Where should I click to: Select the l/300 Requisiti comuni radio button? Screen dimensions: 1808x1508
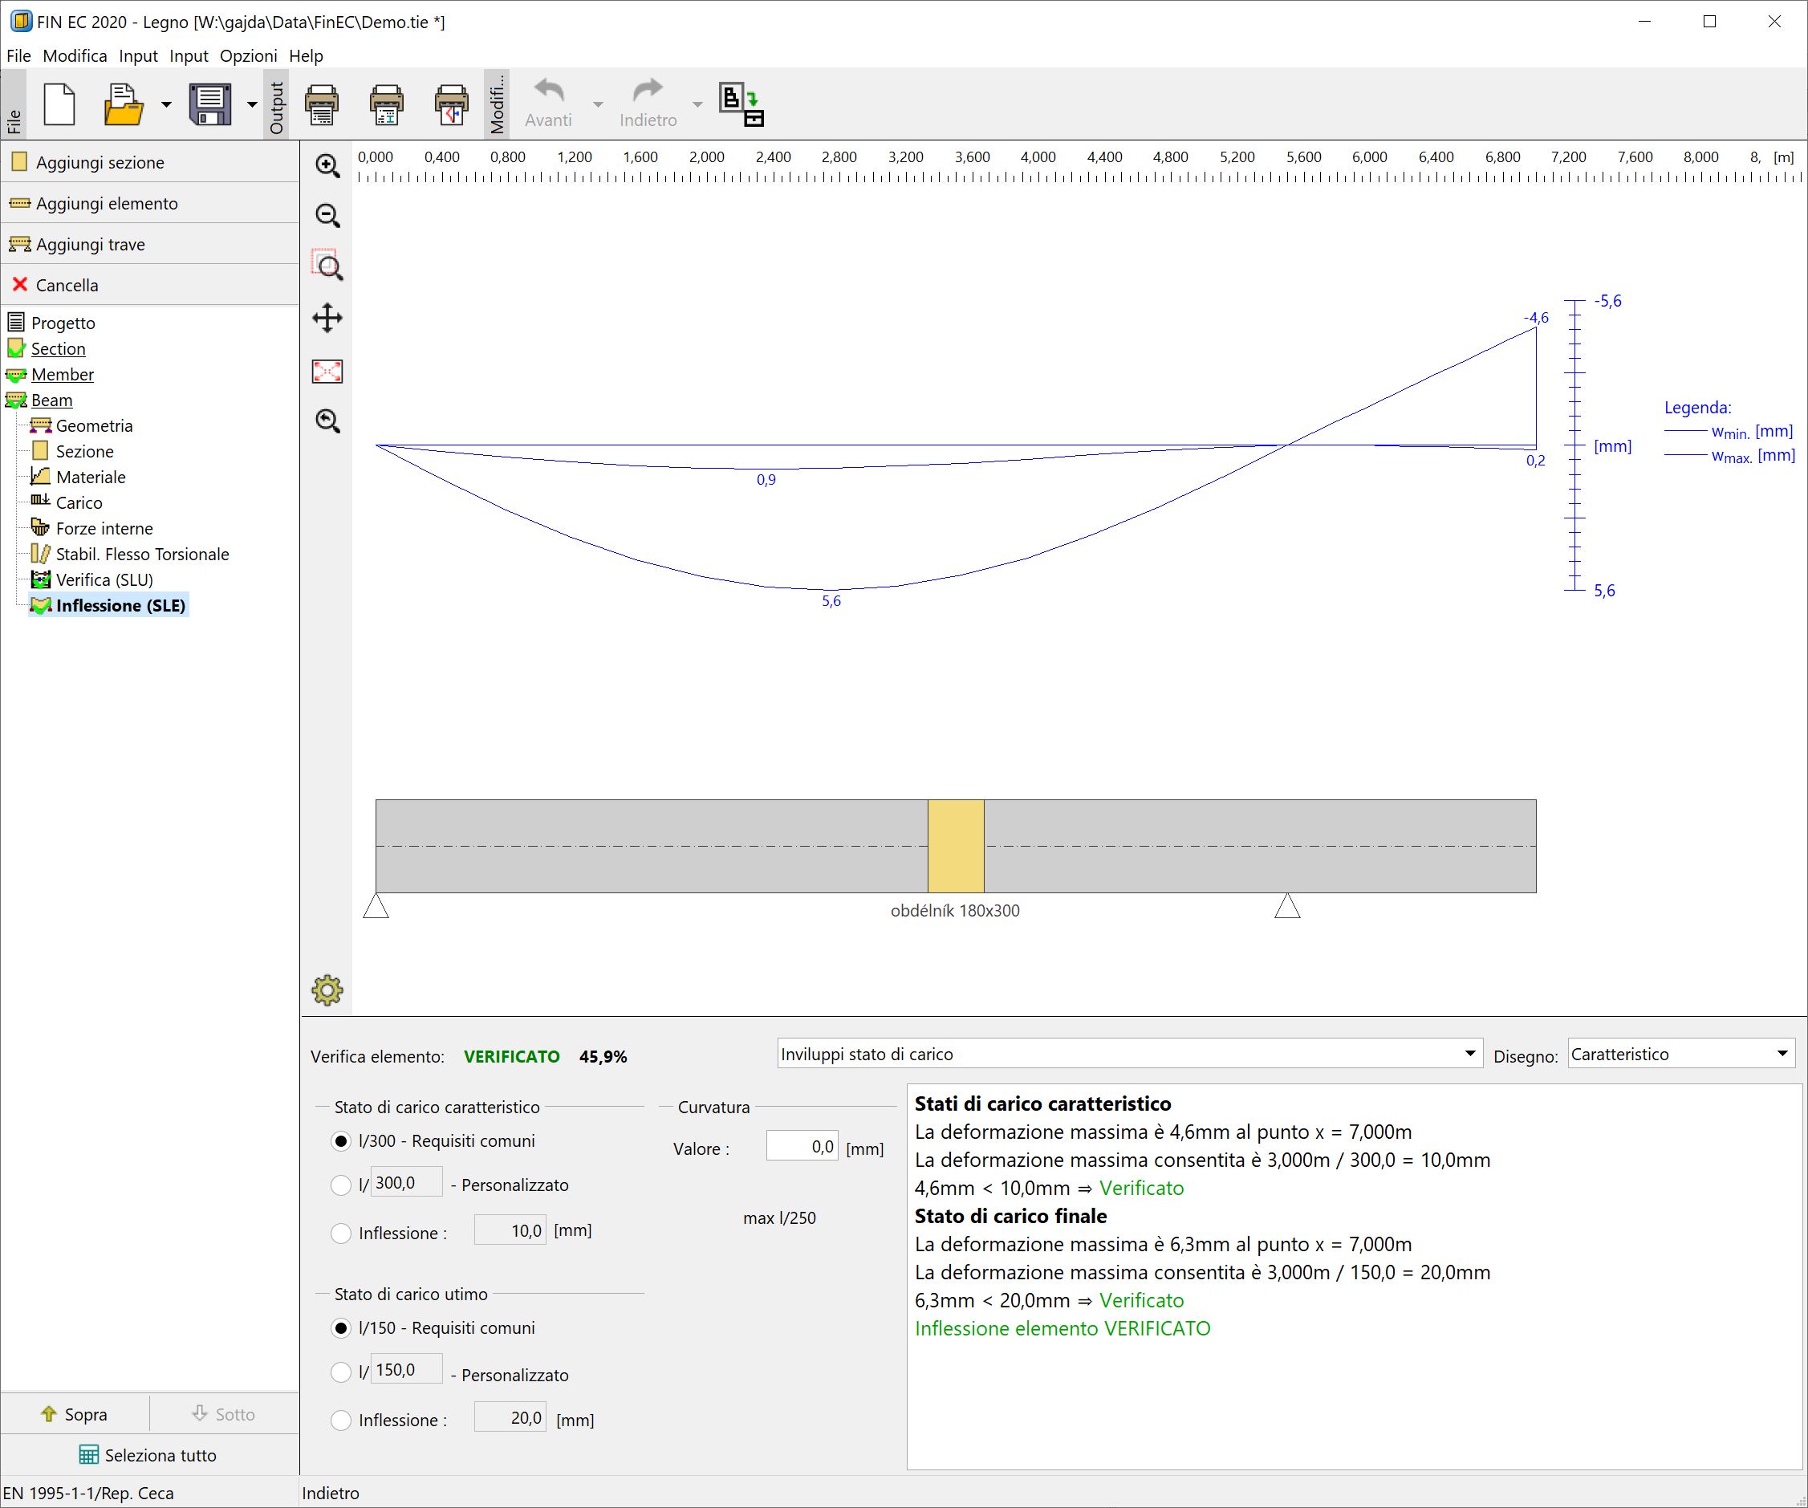341,1140
